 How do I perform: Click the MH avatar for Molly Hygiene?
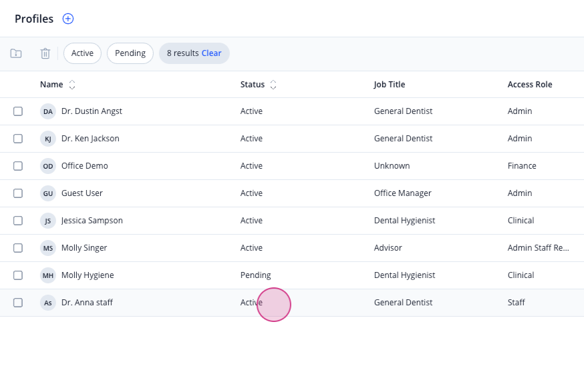(x=48, y=275)
